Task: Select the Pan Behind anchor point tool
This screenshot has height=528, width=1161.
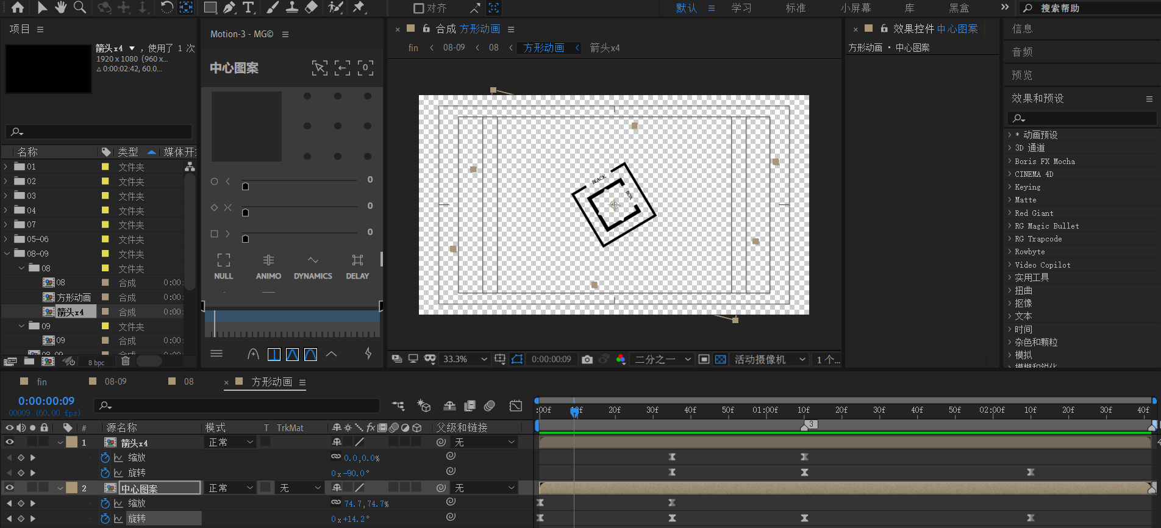Action: [187, 7]
